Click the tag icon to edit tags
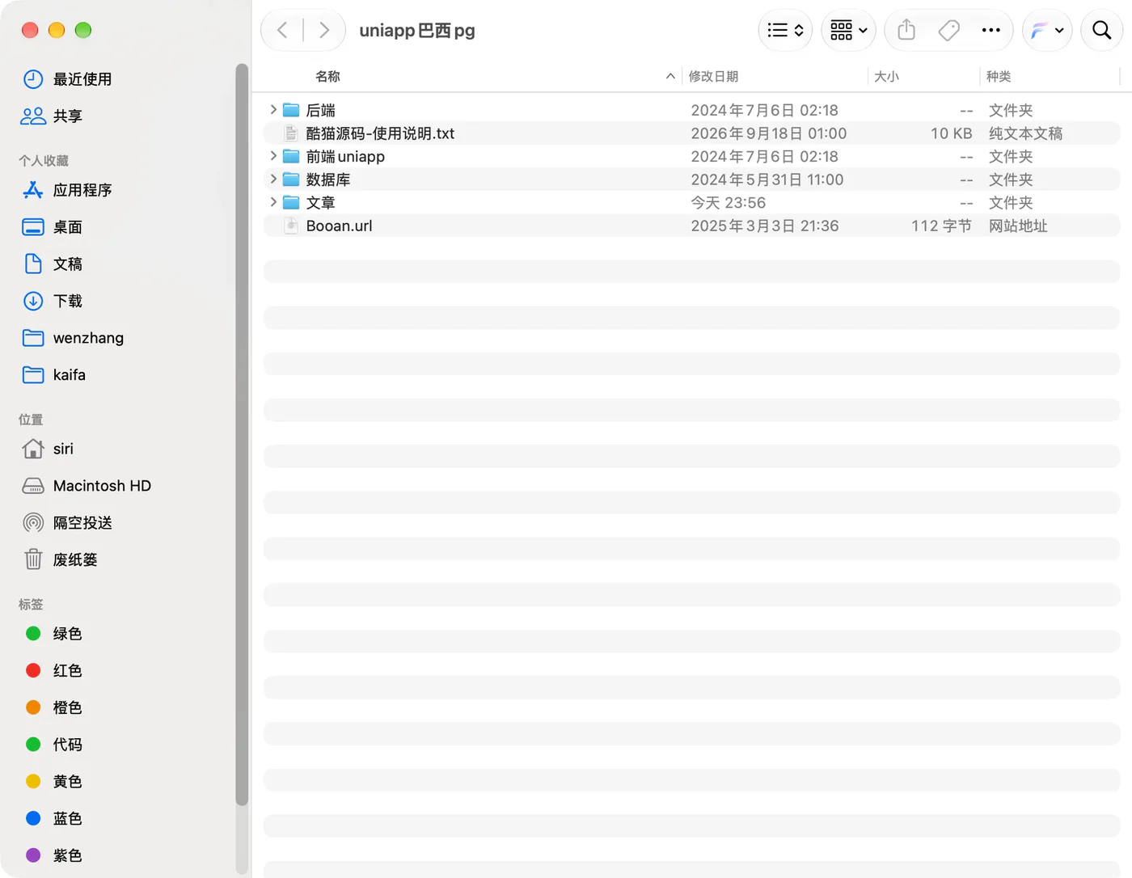1132x878 pixels. coord(948,31)
